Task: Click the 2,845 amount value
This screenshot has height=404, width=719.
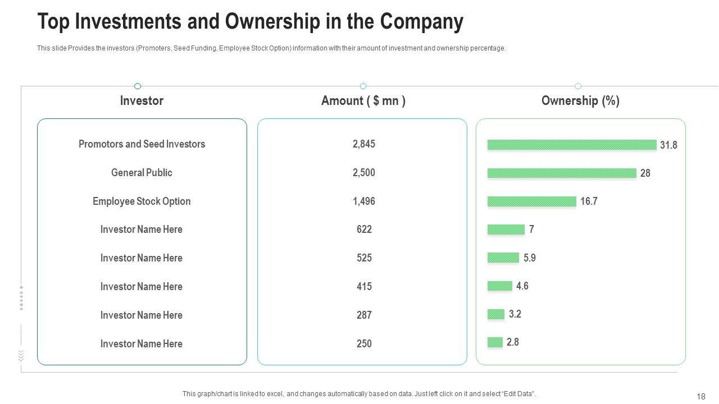Action: point(364,144)
